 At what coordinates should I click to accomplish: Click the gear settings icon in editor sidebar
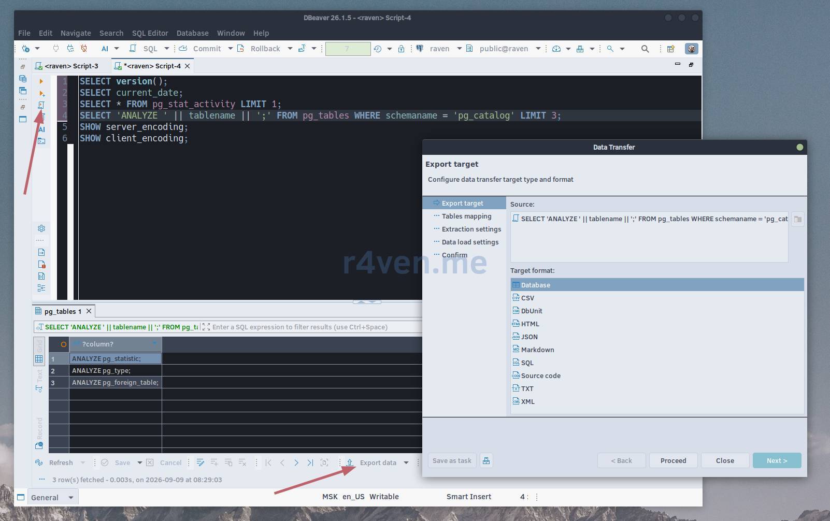pos(41,228)
